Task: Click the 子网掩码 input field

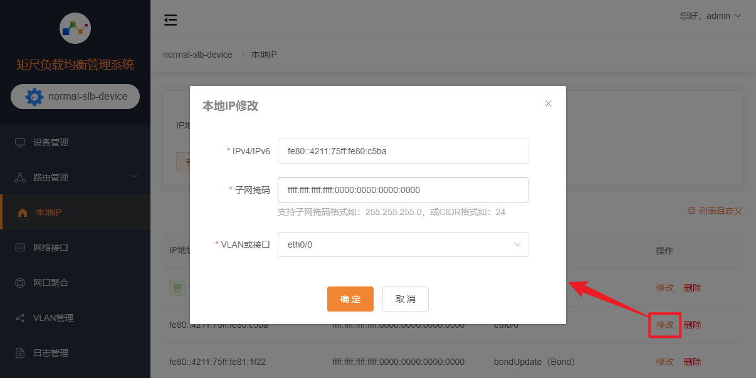Action: (402, 190)
